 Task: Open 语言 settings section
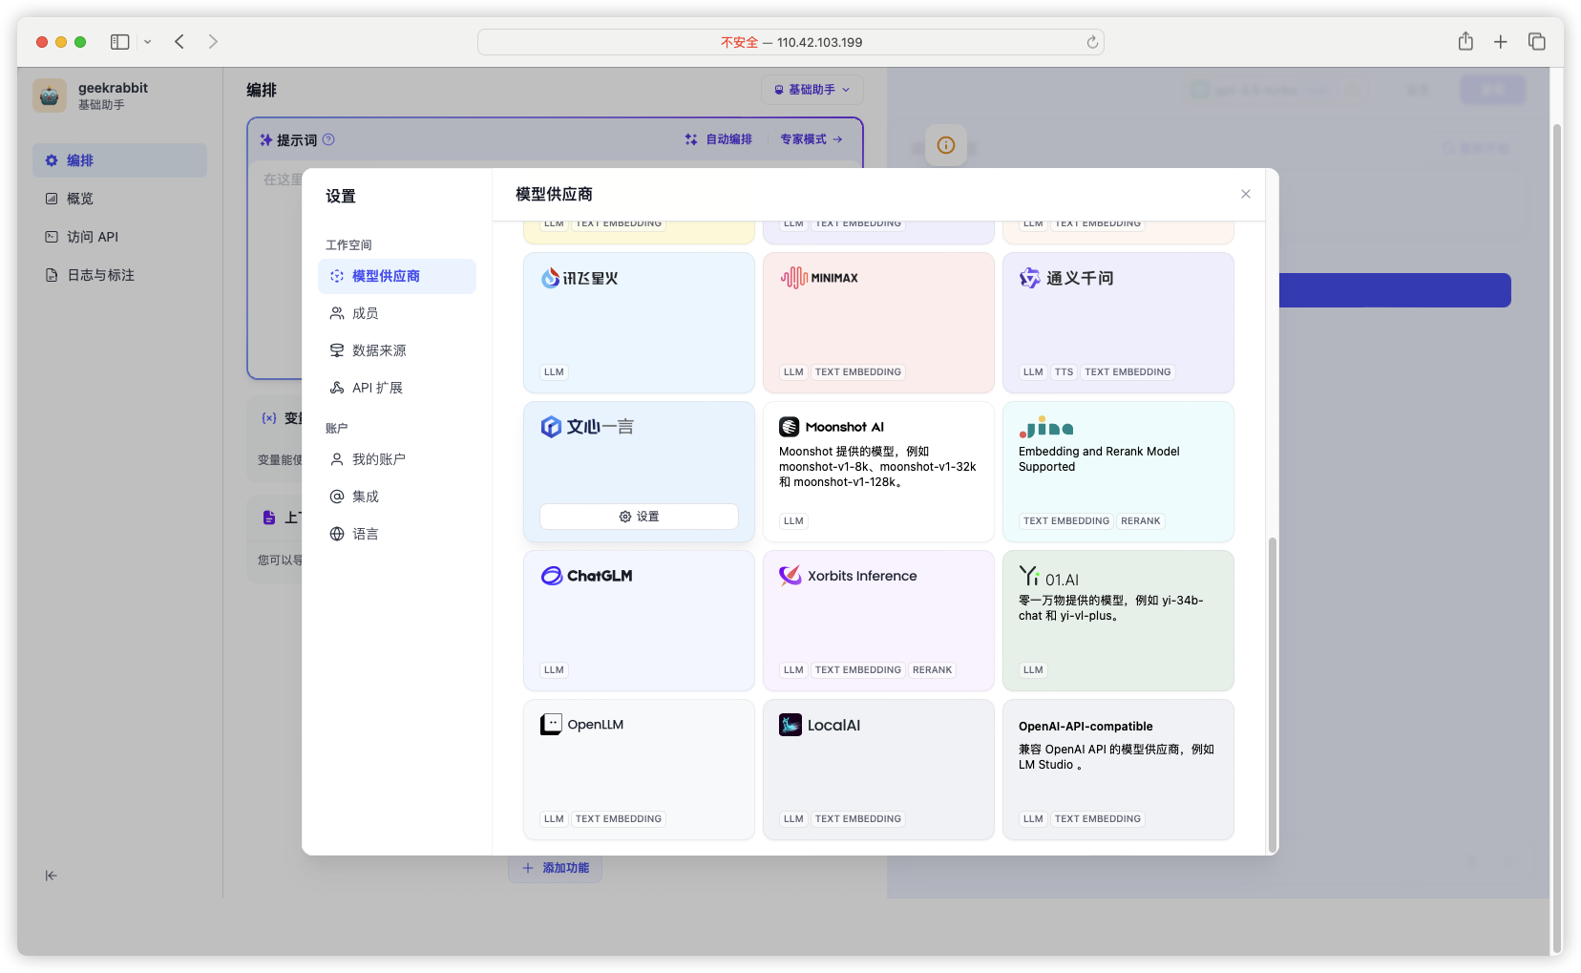coord(397,534)
